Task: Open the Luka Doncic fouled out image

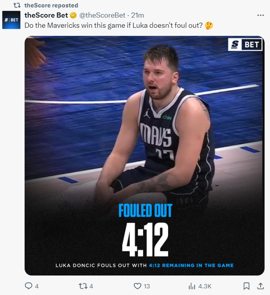Action: coord(144,156)
